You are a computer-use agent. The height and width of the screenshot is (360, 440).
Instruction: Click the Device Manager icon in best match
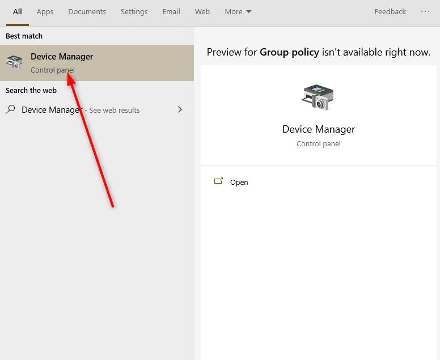(14, 62)
